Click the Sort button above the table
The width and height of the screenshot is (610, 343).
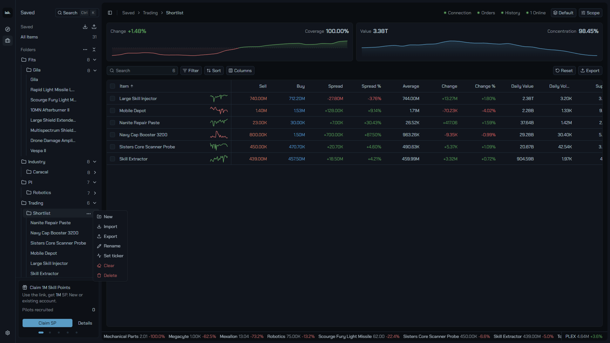(x=214, y=71)
